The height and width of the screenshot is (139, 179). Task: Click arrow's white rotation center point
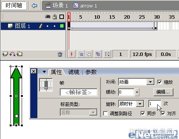pos(16,116)
